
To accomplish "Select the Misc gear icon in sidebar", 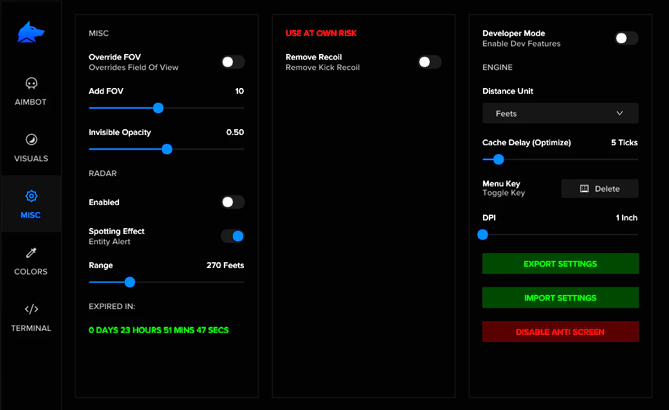I will coord(31,196).
